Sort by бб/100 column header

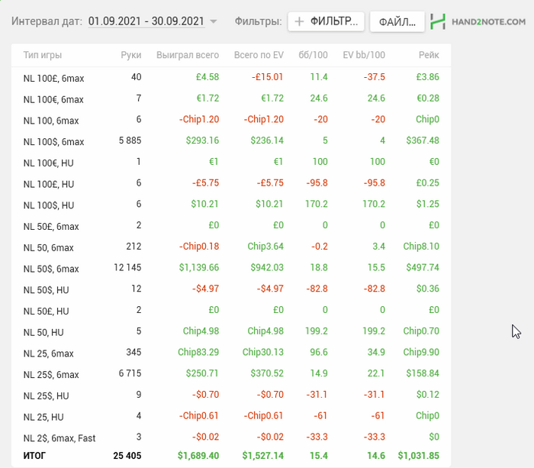[x=313, y=55]
